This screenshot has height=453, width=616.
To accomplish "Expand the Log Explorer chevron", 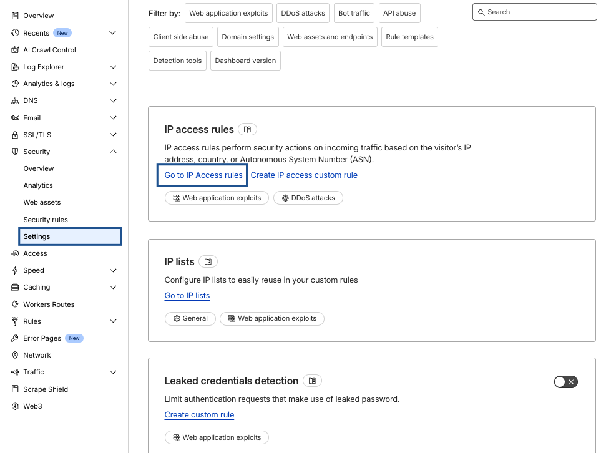I will tap(113, 67).
